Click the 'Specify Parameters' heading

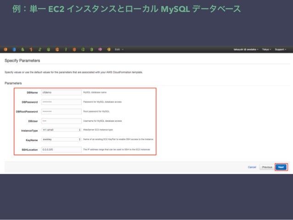tap(22, 61)
